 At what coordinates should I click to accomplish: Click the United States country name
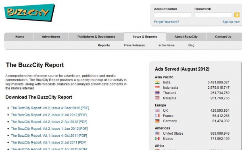(x=173, y=133)
